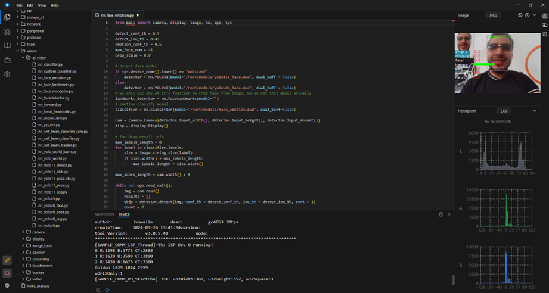Click the circular pause icon in Image panel
Screen dimensions: 549x293
tap(527, 15)
